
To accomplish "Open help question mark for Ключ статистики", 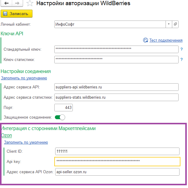I will 182,59.
